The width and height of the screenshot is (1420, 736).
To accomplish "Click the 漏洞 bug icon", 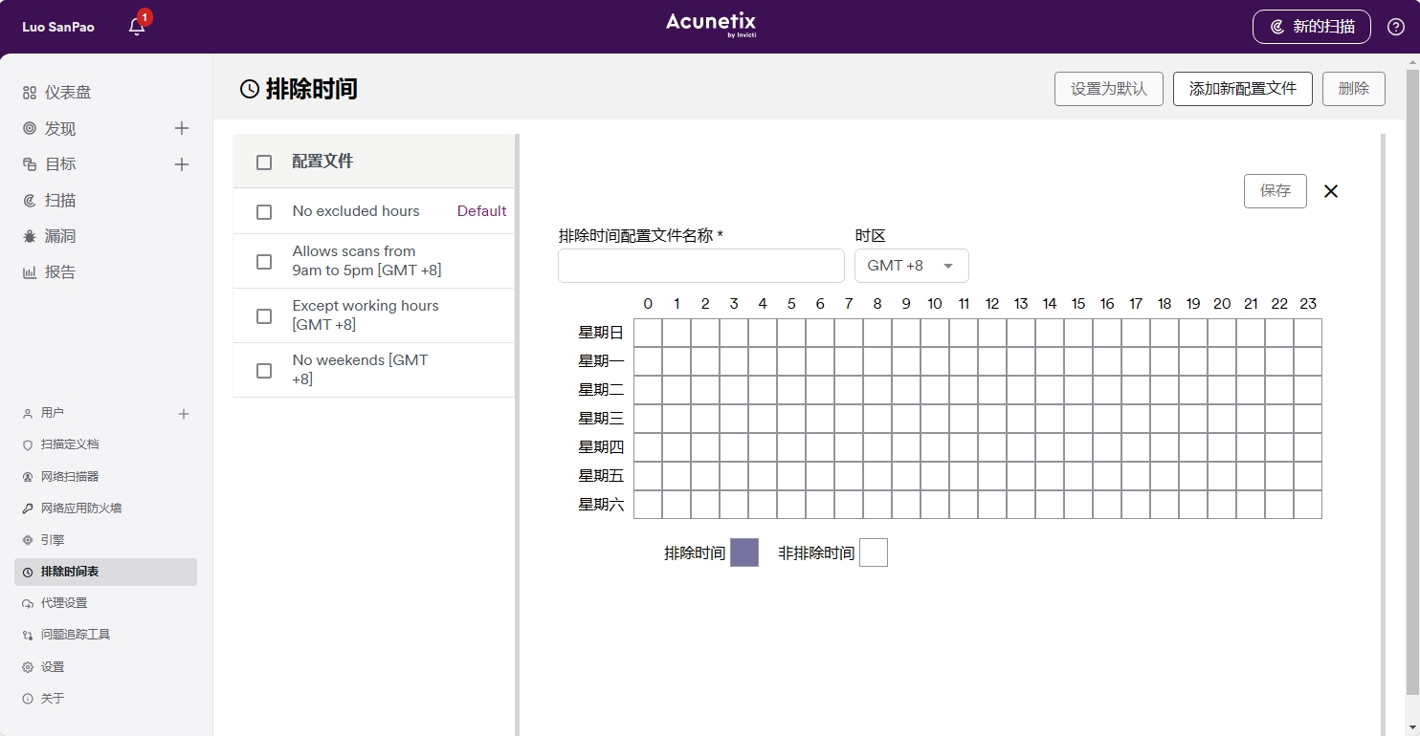I will pos(30,236).
